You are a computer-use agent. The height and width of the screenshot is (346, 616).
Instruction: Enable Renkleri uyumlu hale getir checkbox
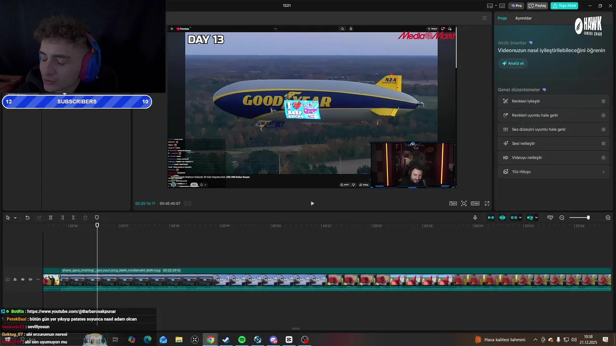tap(603, 115)
